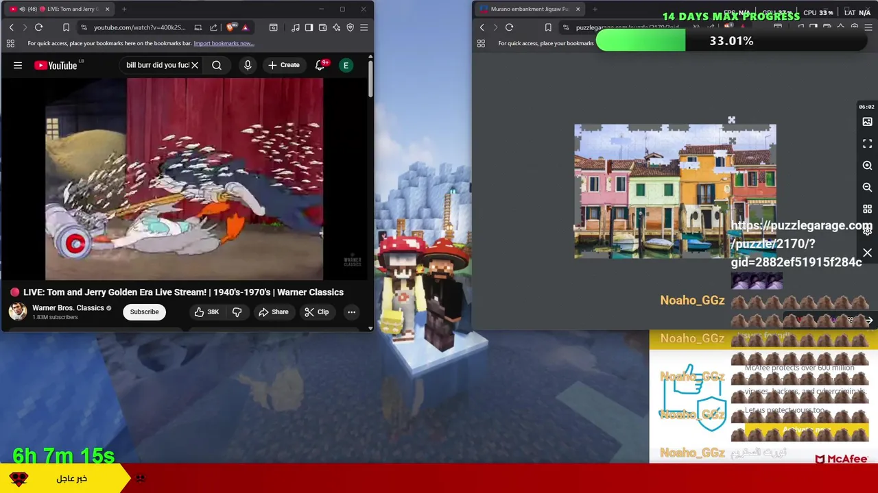
Task: Open the YouTube guide hamburger menu
Action: tap(18, 65)
